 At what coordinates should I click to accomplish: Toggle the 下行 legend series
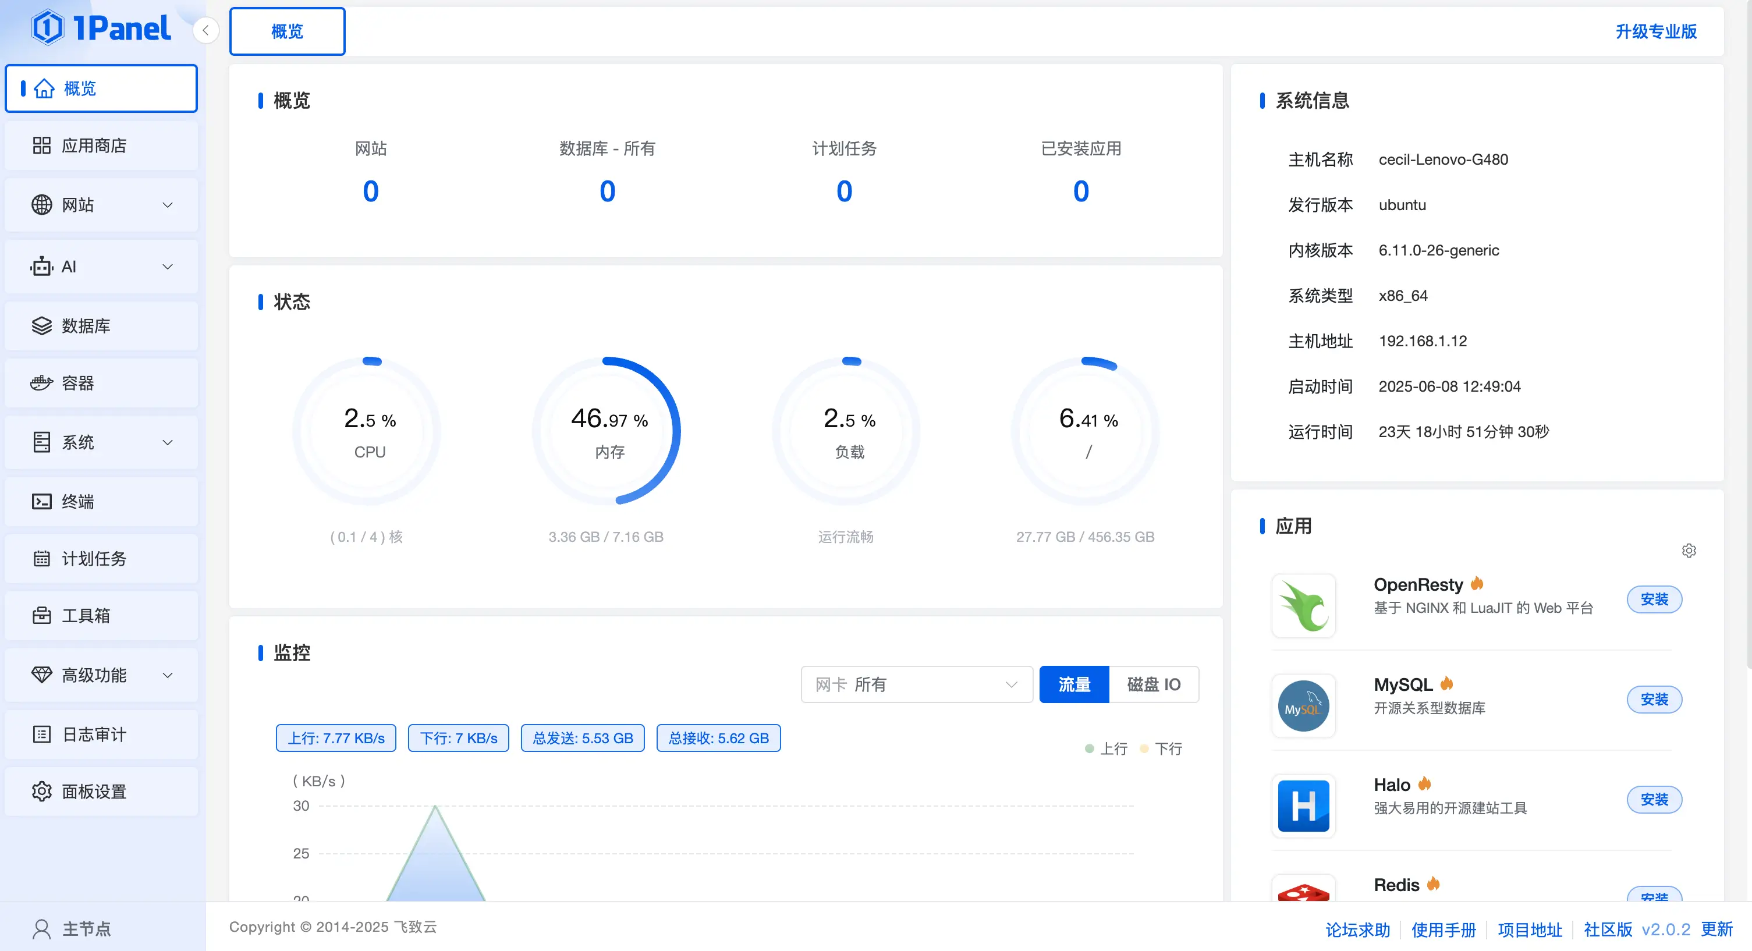click(x=1161, y=749)
